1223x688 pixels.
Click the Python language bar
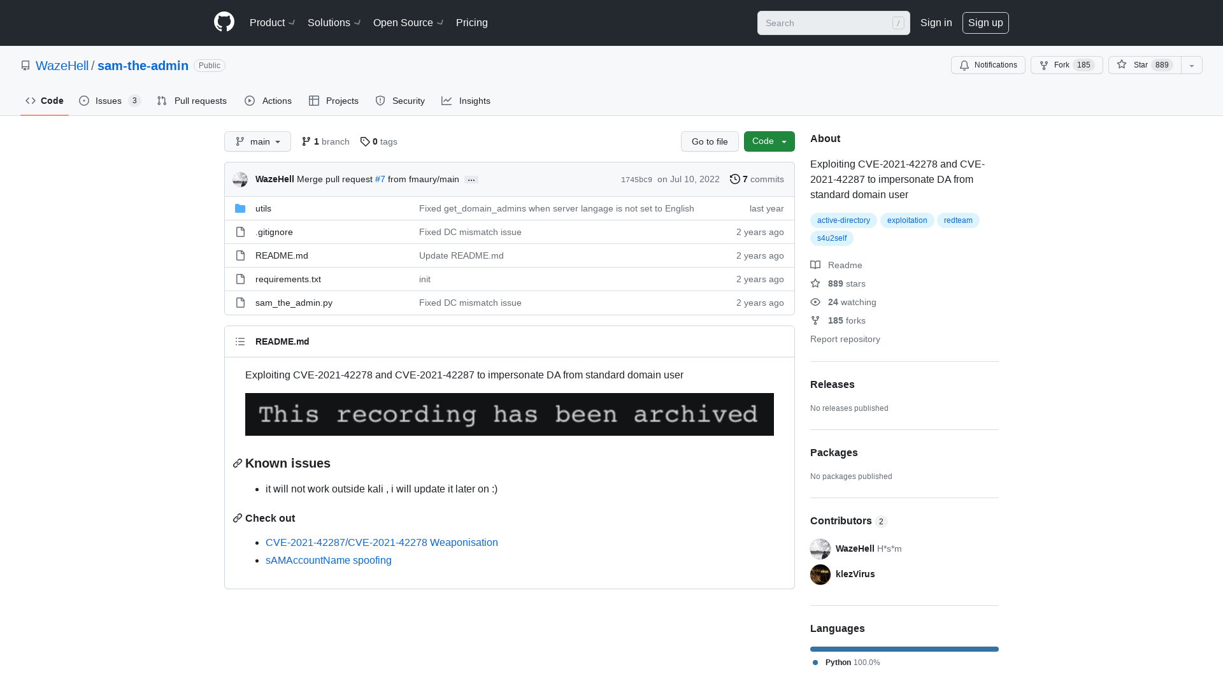click(905, 649)
